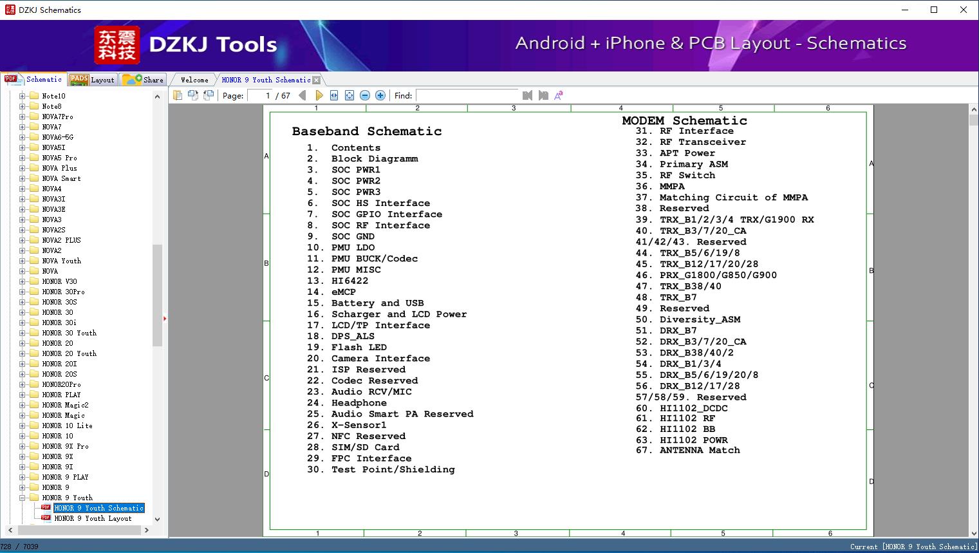Click the HONOR 20 folder icon
Screen dimensions: 979x553
click(34, 343)
